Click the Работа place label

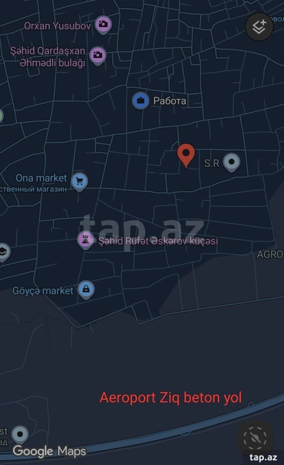tap(169, 101)
